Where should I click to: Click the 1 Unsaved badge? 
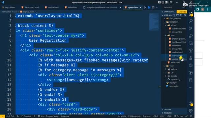182,12
